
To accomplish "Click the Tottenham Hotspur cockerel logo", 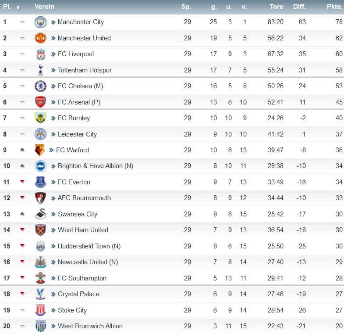I will (41, 70).
